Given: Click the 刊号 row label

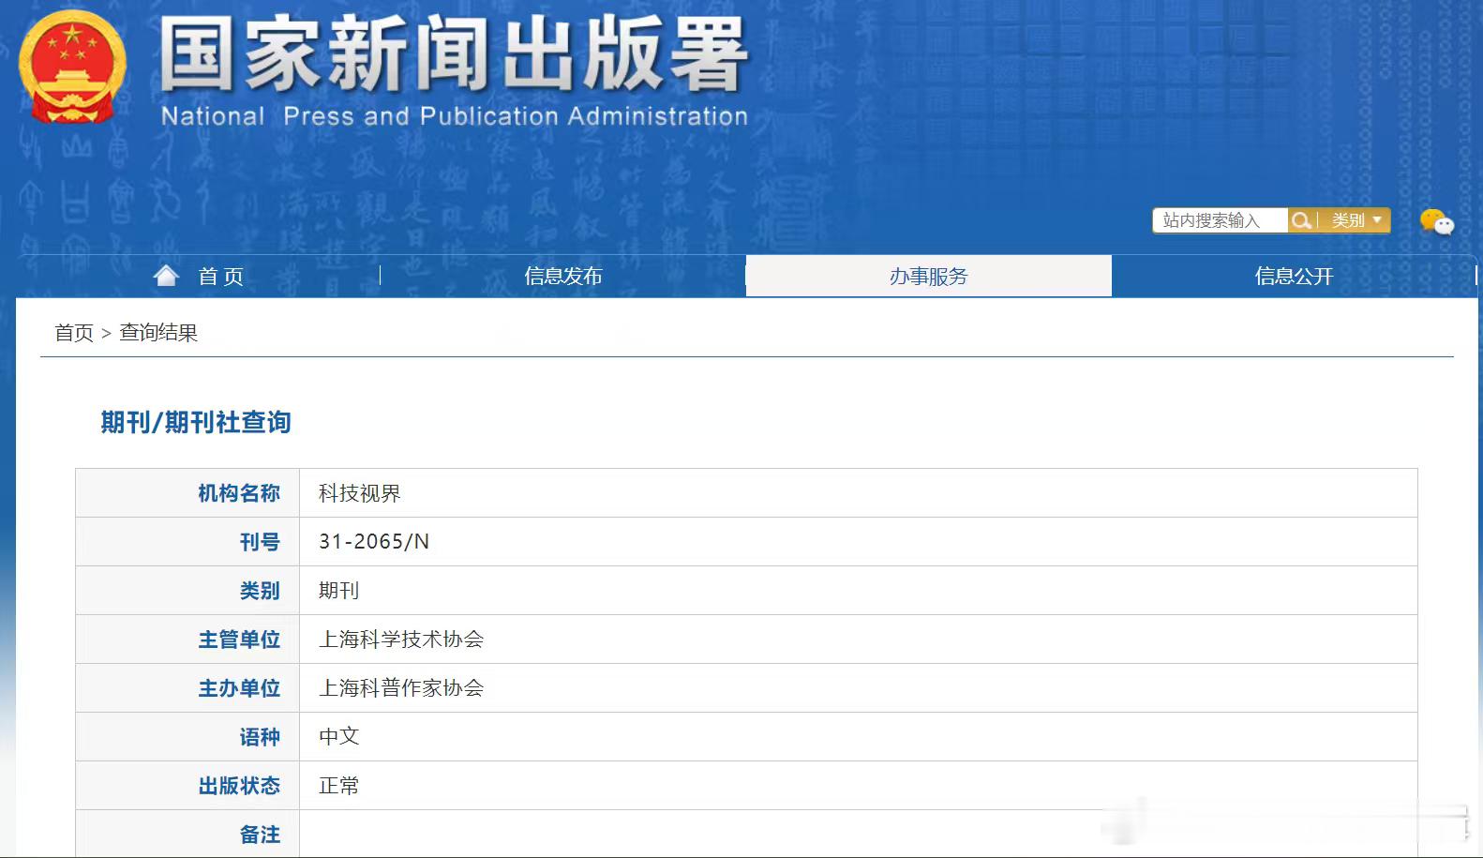Looking at the screenshot, I should (x=260, y=542).
